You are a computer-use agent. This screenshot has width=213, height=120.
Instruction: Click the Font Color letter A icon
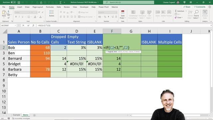tap(41, 17)
